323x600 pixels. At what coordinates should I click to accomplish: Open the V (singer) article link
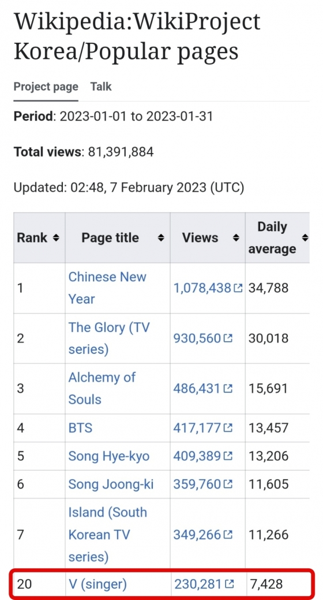coord(97,584)
